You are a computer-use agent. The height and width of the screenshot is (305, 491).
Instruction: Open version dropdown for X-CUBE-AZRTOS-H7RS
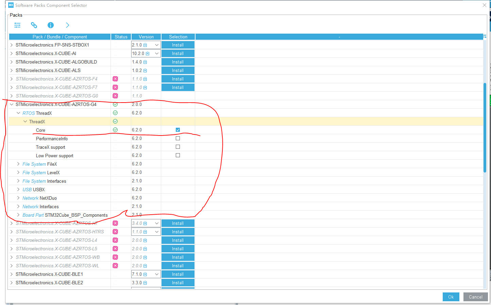(157, 232)
